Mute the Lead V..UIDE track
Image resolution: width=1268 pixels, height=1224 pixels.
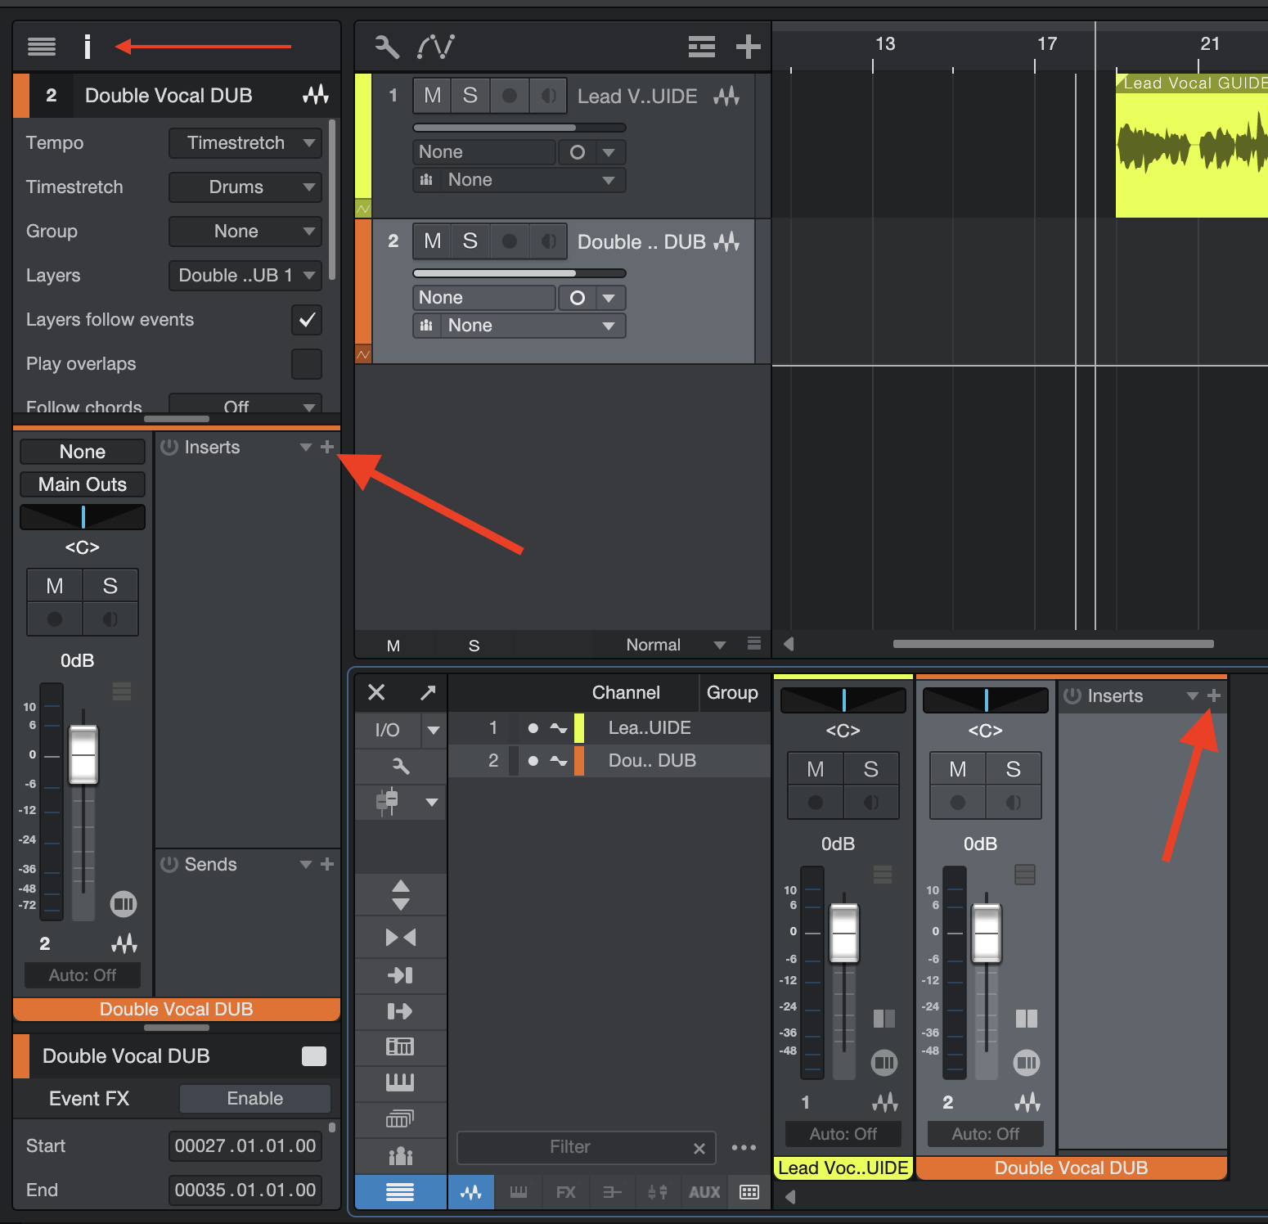click(431, 95)
